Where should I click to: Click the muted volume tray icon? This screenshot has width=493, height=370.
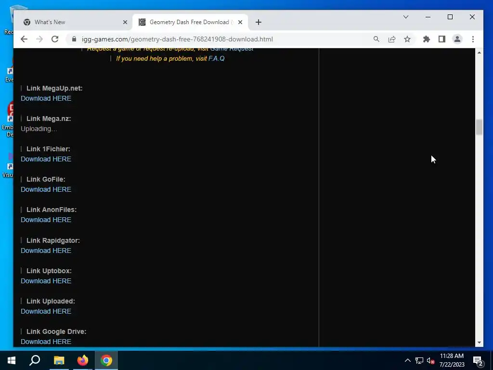pyautogui.click(x=431, y=360)
